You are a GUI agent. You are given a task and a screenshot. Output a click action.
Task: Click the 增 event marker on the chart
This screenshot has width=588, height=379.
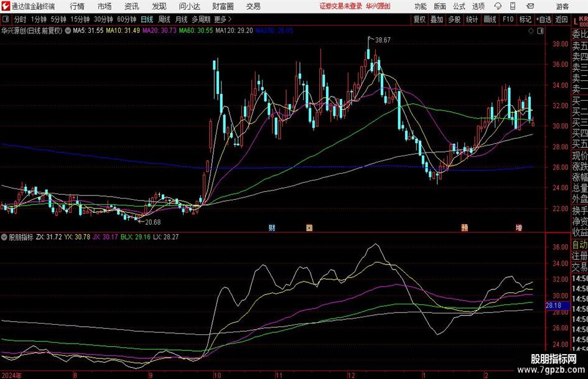tap(519, 227)
